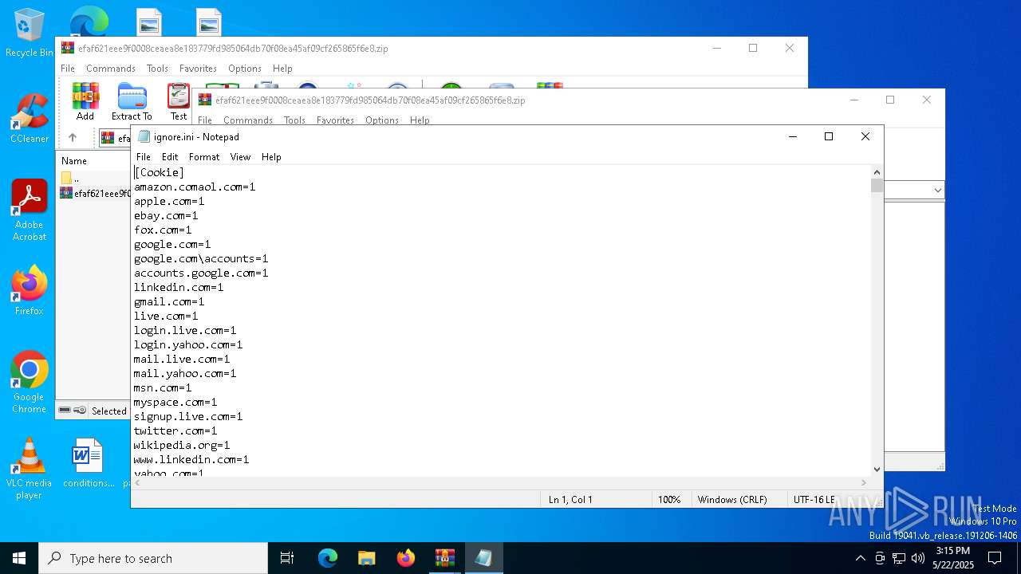
Task: Open Tools menu in back WinRAR window
Action: pyautogui.click(x=157, y=69)
